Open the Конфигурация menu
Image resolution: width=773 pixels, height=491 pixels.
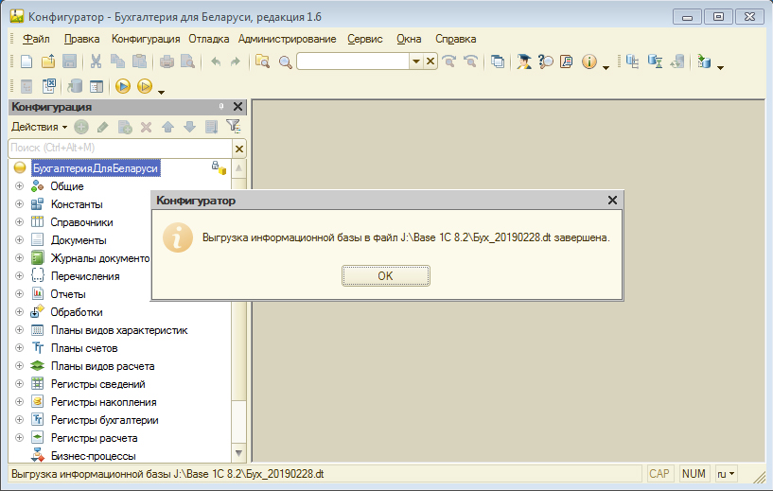point(145,39)
